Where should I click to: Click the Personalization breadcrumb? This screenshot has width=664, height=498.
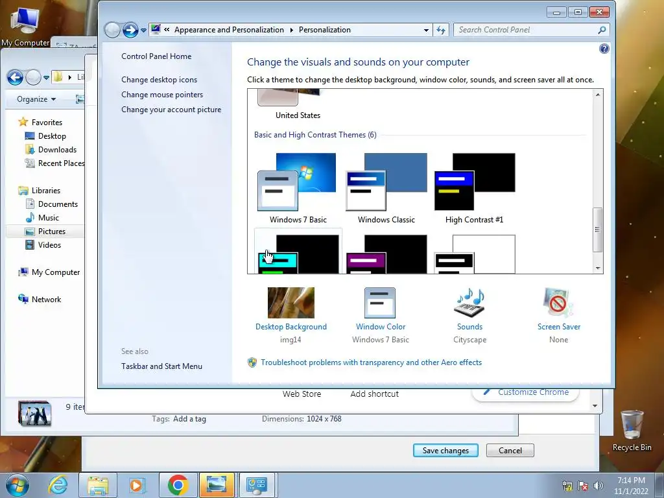(325, 30)
